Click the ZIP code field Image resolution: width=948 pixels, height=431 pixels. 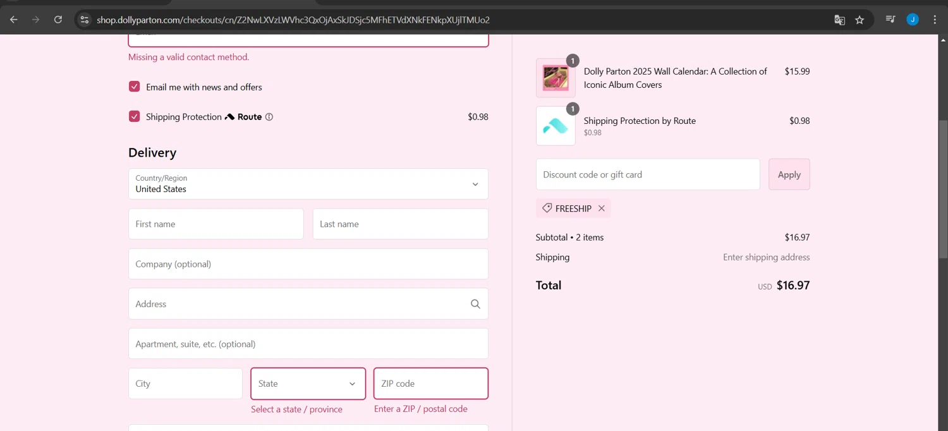coord(431,384)
